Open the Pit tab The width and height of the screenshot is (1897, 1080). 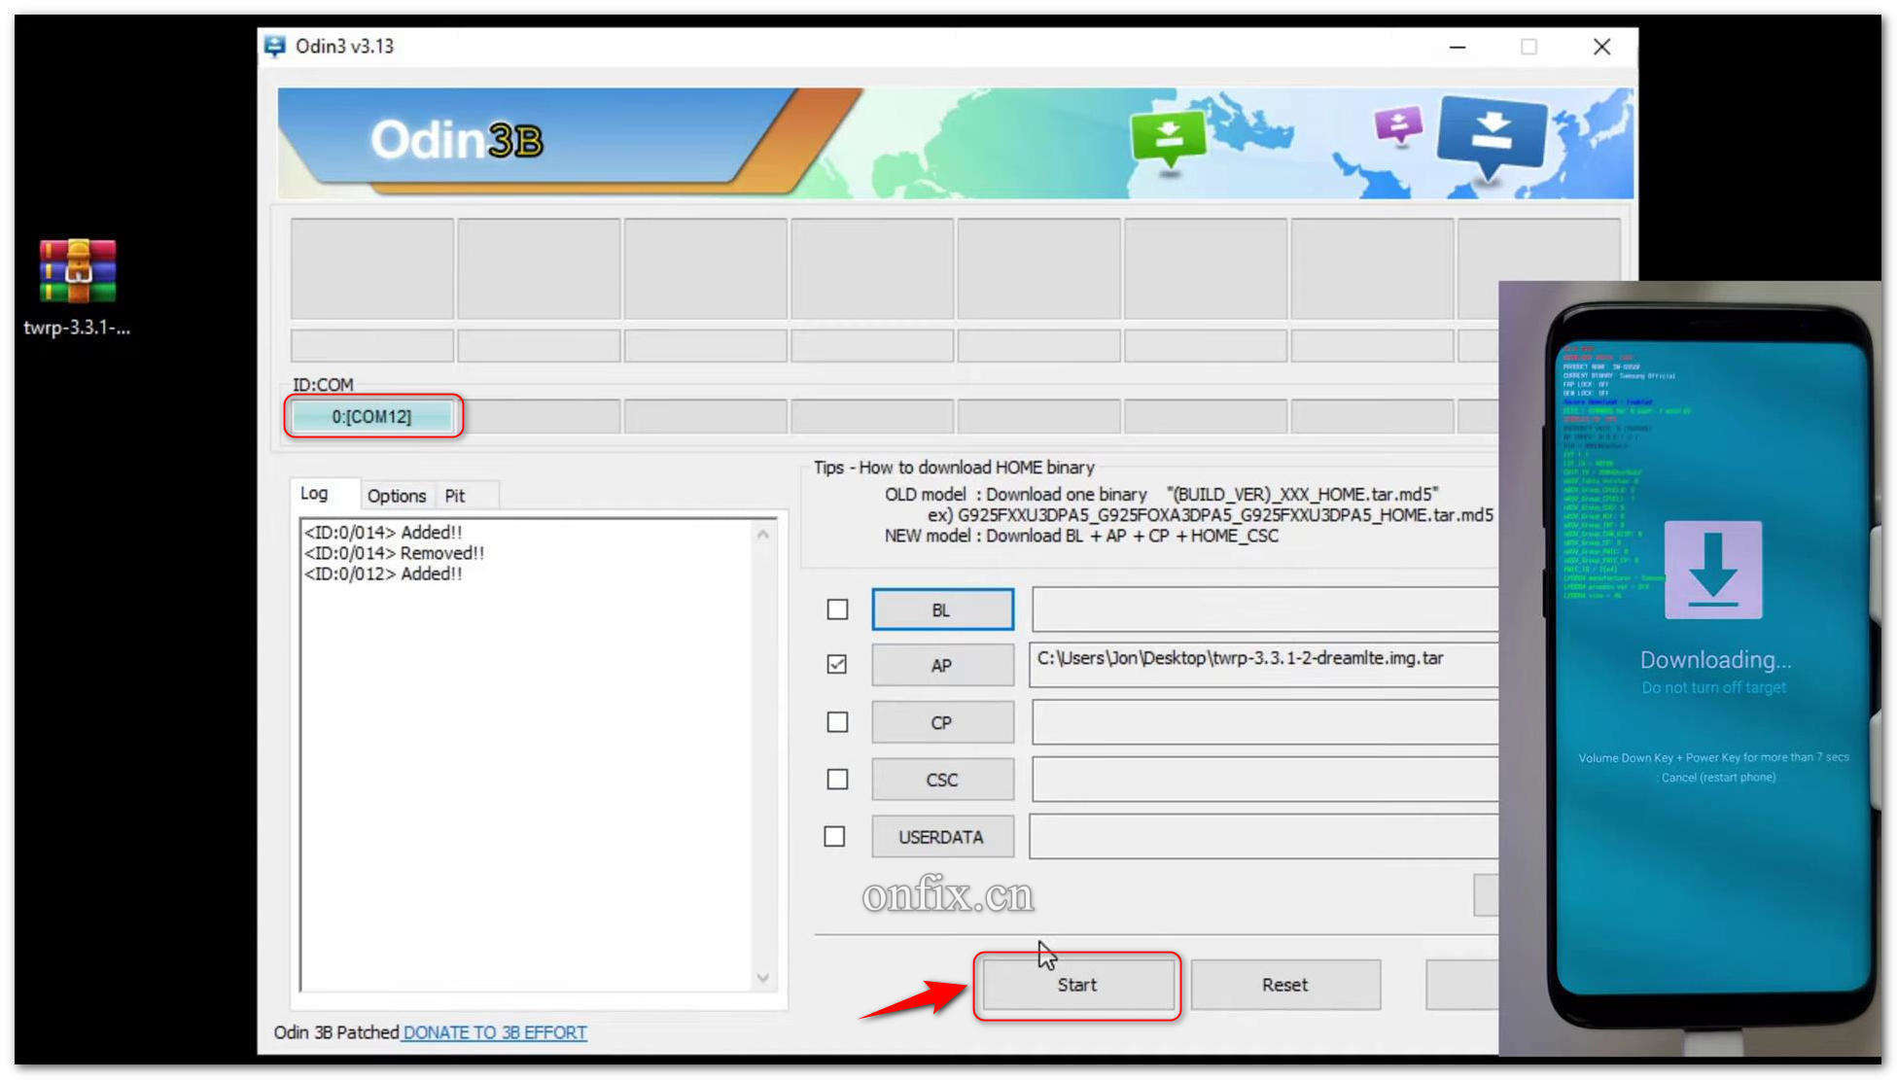tap(454, 496)
